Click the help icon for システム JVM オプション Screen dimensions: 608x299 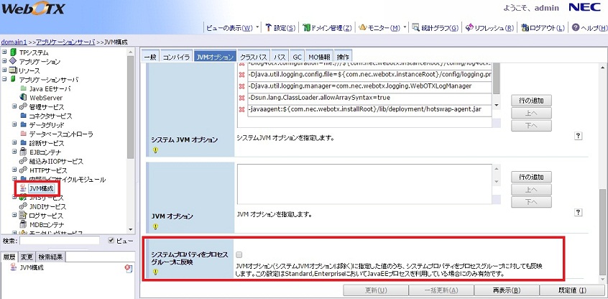point(578,137)
